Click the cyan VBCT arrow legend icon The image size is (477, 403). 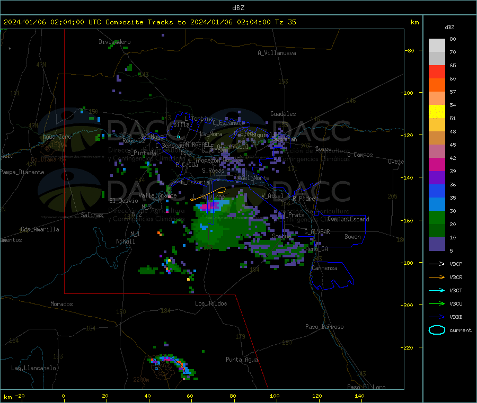point(437,290)
